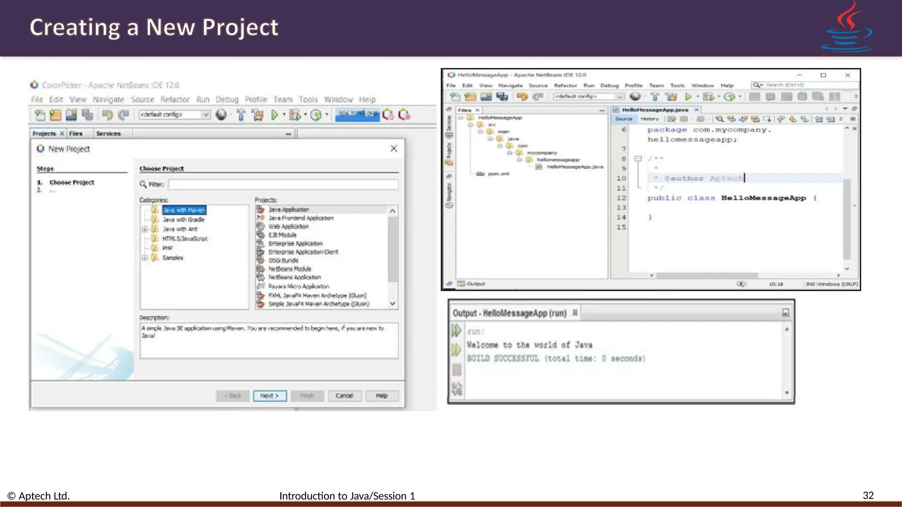Image resolution: width=902 pixels, height=507 pixels.
Task: Click the Clean and Build icon in the HelloMessageApp toolbar
Action: [671, 96]
